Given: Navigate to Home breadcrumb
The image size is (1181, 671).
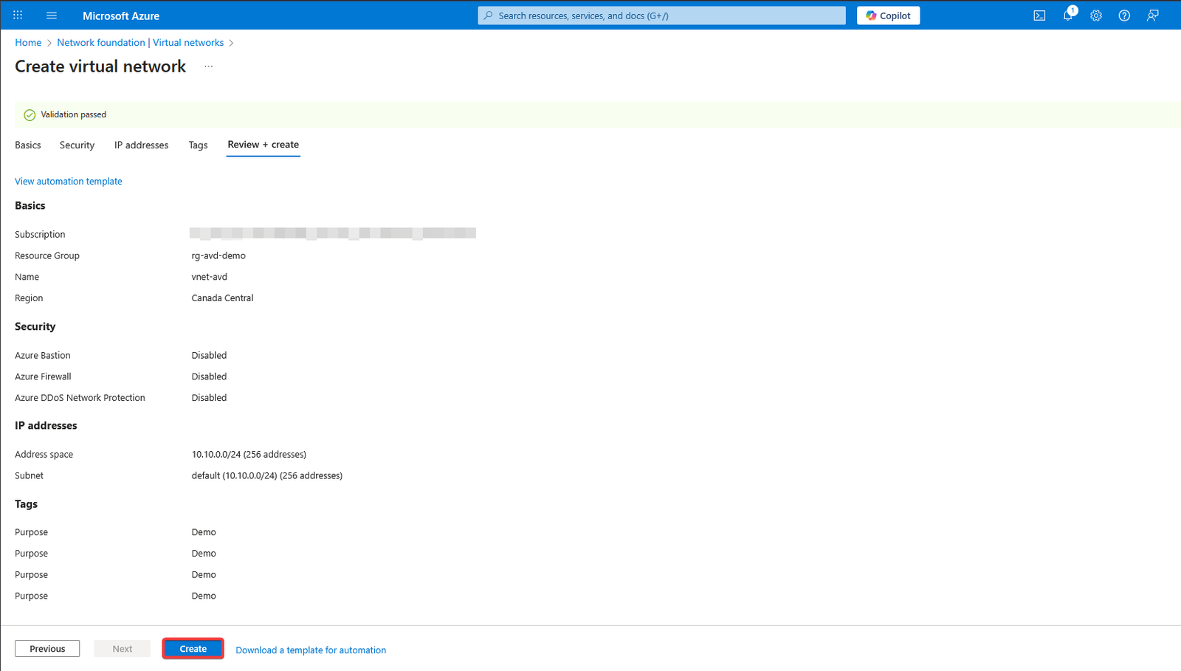Looking at the screenshot, I should point(28,43).
